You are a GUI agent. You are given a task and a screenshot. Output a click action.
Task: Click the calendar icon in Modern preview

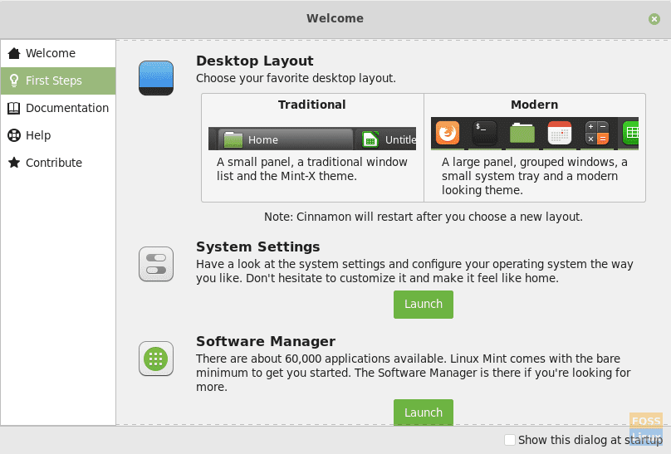coord(560,133)
